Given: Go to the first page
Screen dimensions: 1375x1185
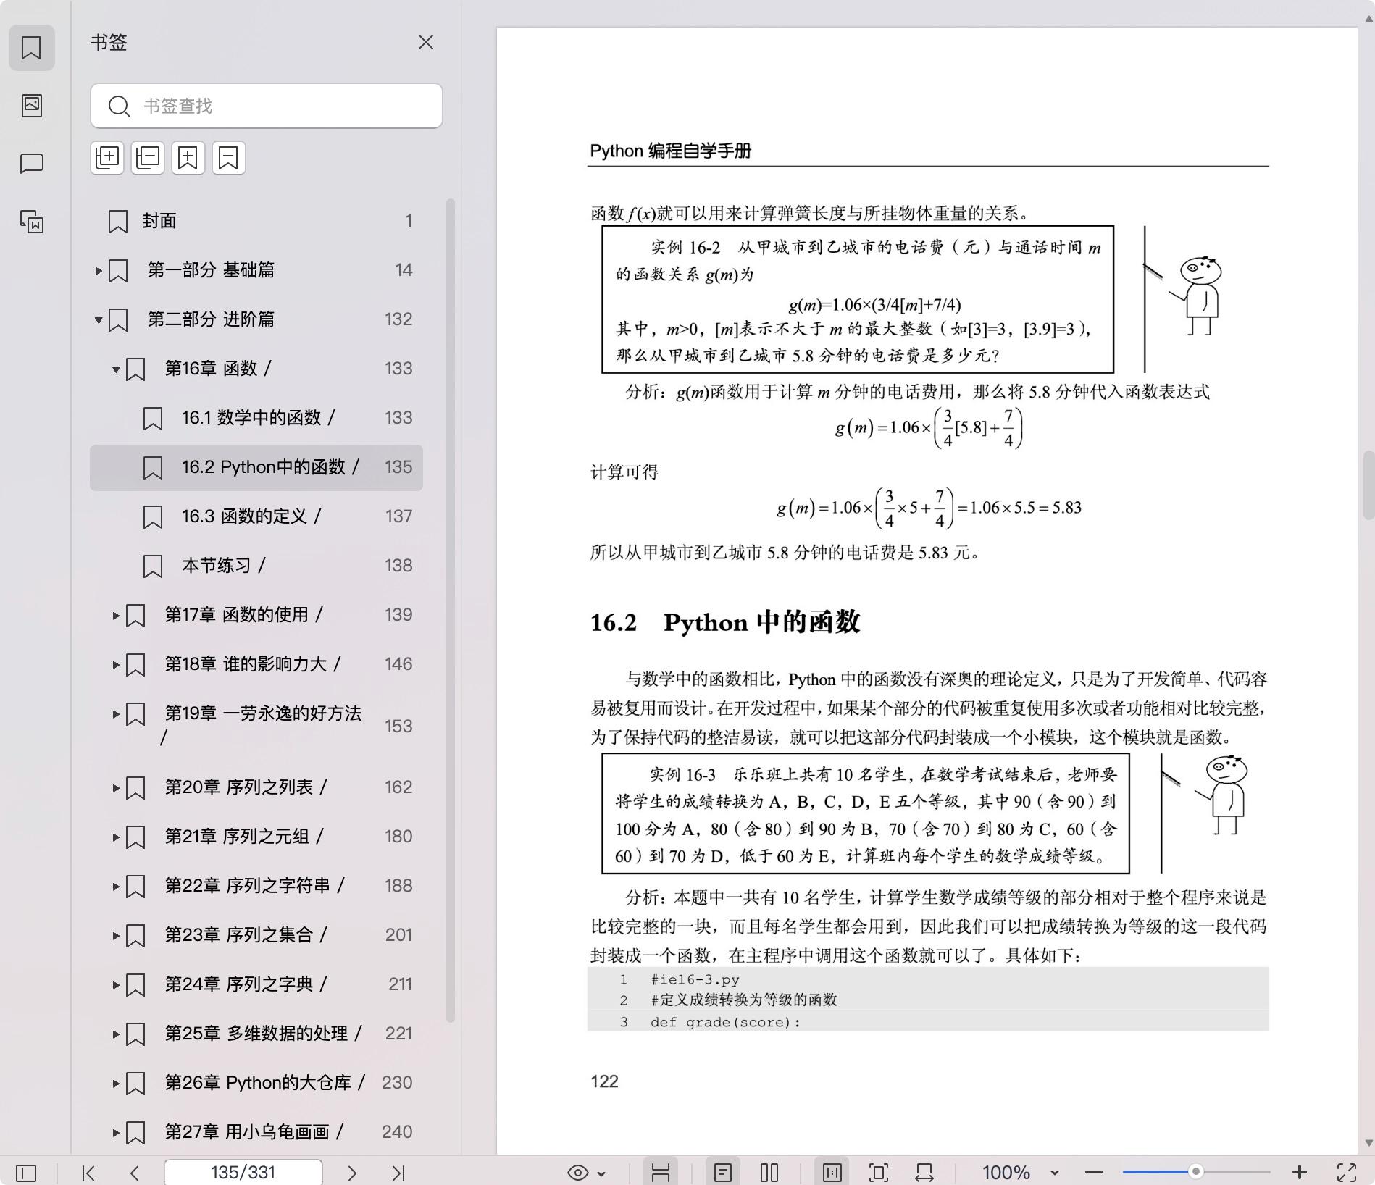Looking at the screenshot, I should coord(88,1173).
